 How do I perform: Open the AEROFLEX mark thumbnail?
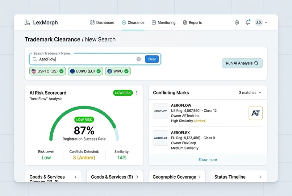pyautogui.click(x=160, y=138)
